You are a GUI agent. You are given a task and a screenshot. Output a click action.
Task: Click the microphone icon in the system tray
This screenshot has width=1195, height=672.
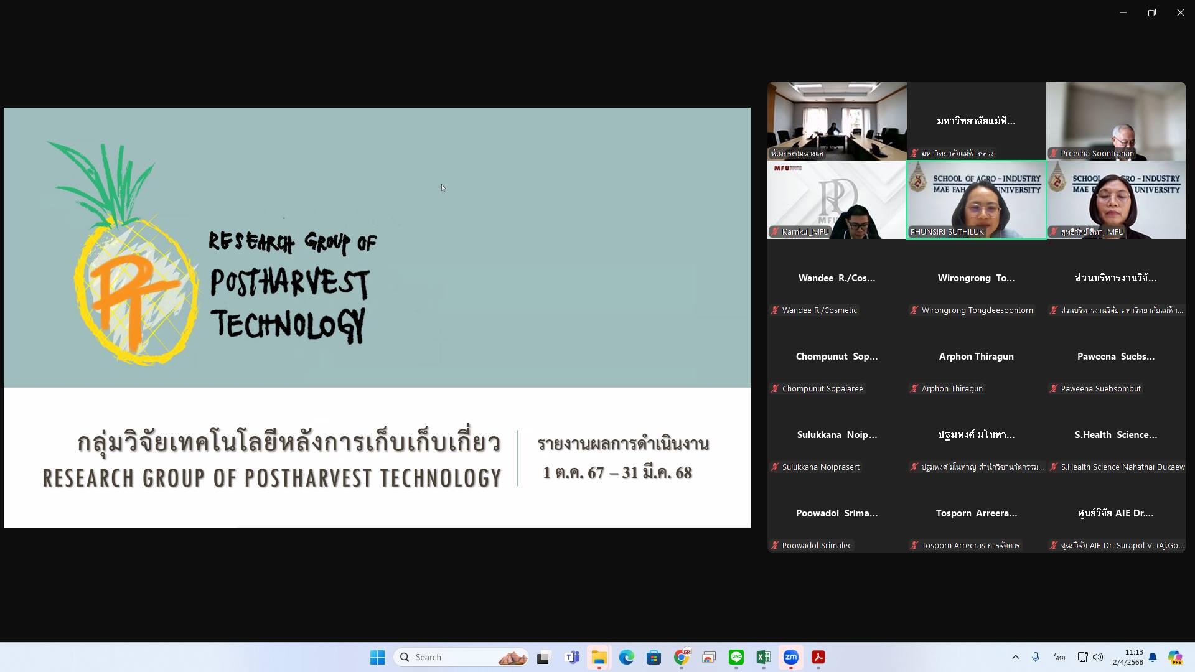(1036, 657)
